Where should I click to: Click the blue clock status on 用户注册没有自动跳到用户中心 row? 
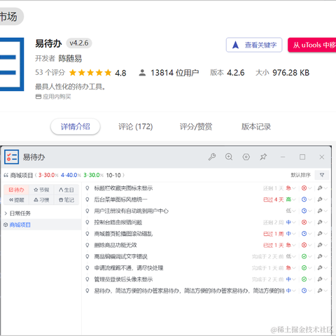pos(304,211)
